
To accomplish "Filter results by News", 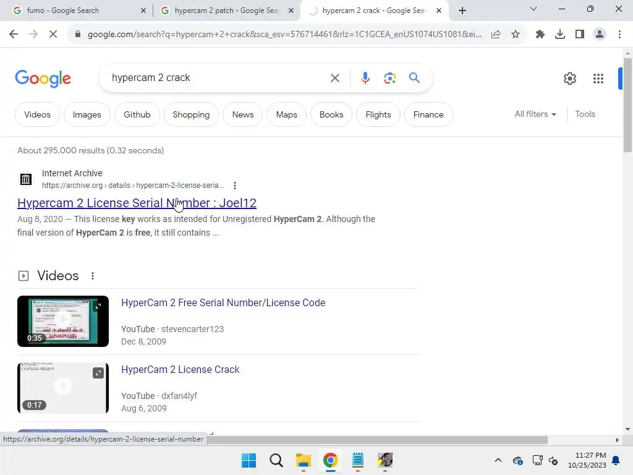I will click(242, 114).
